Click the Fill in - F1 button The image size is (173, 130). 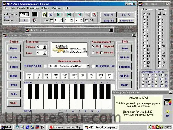[x=108, y=15]
